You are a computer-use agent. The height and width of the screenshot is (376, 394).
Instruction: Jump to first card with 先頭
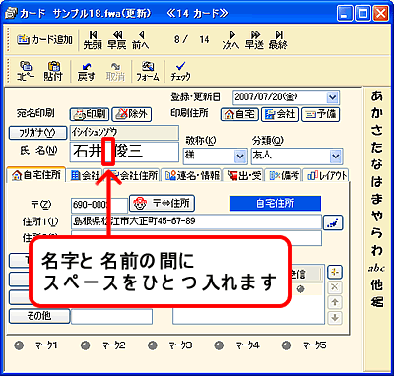pos(93,40)
